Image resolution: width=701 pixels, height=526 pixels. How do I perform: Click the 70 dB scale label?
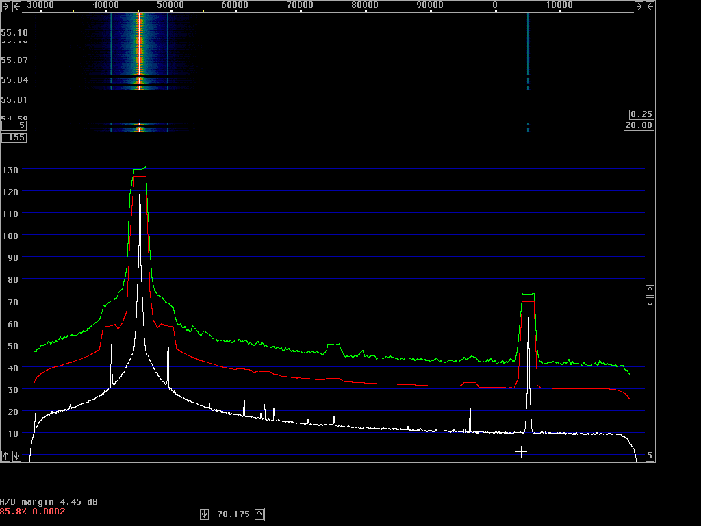(13, 302)
